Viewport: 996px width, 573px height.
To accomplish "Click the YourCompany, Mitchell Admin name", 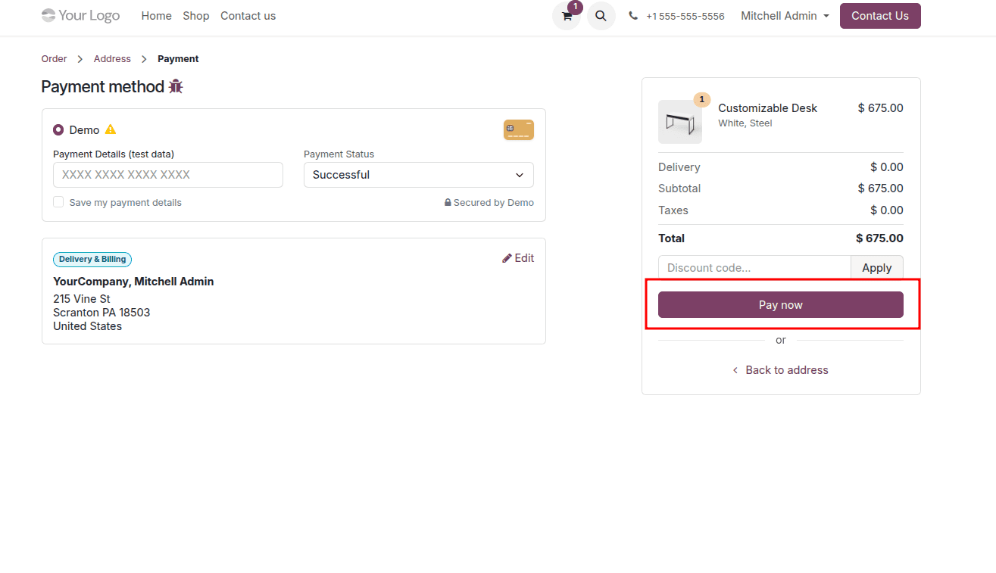I will click(133, 282).
